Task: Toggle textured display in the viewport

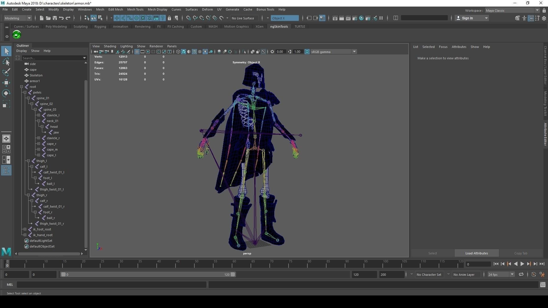Action: pos(200,52)
